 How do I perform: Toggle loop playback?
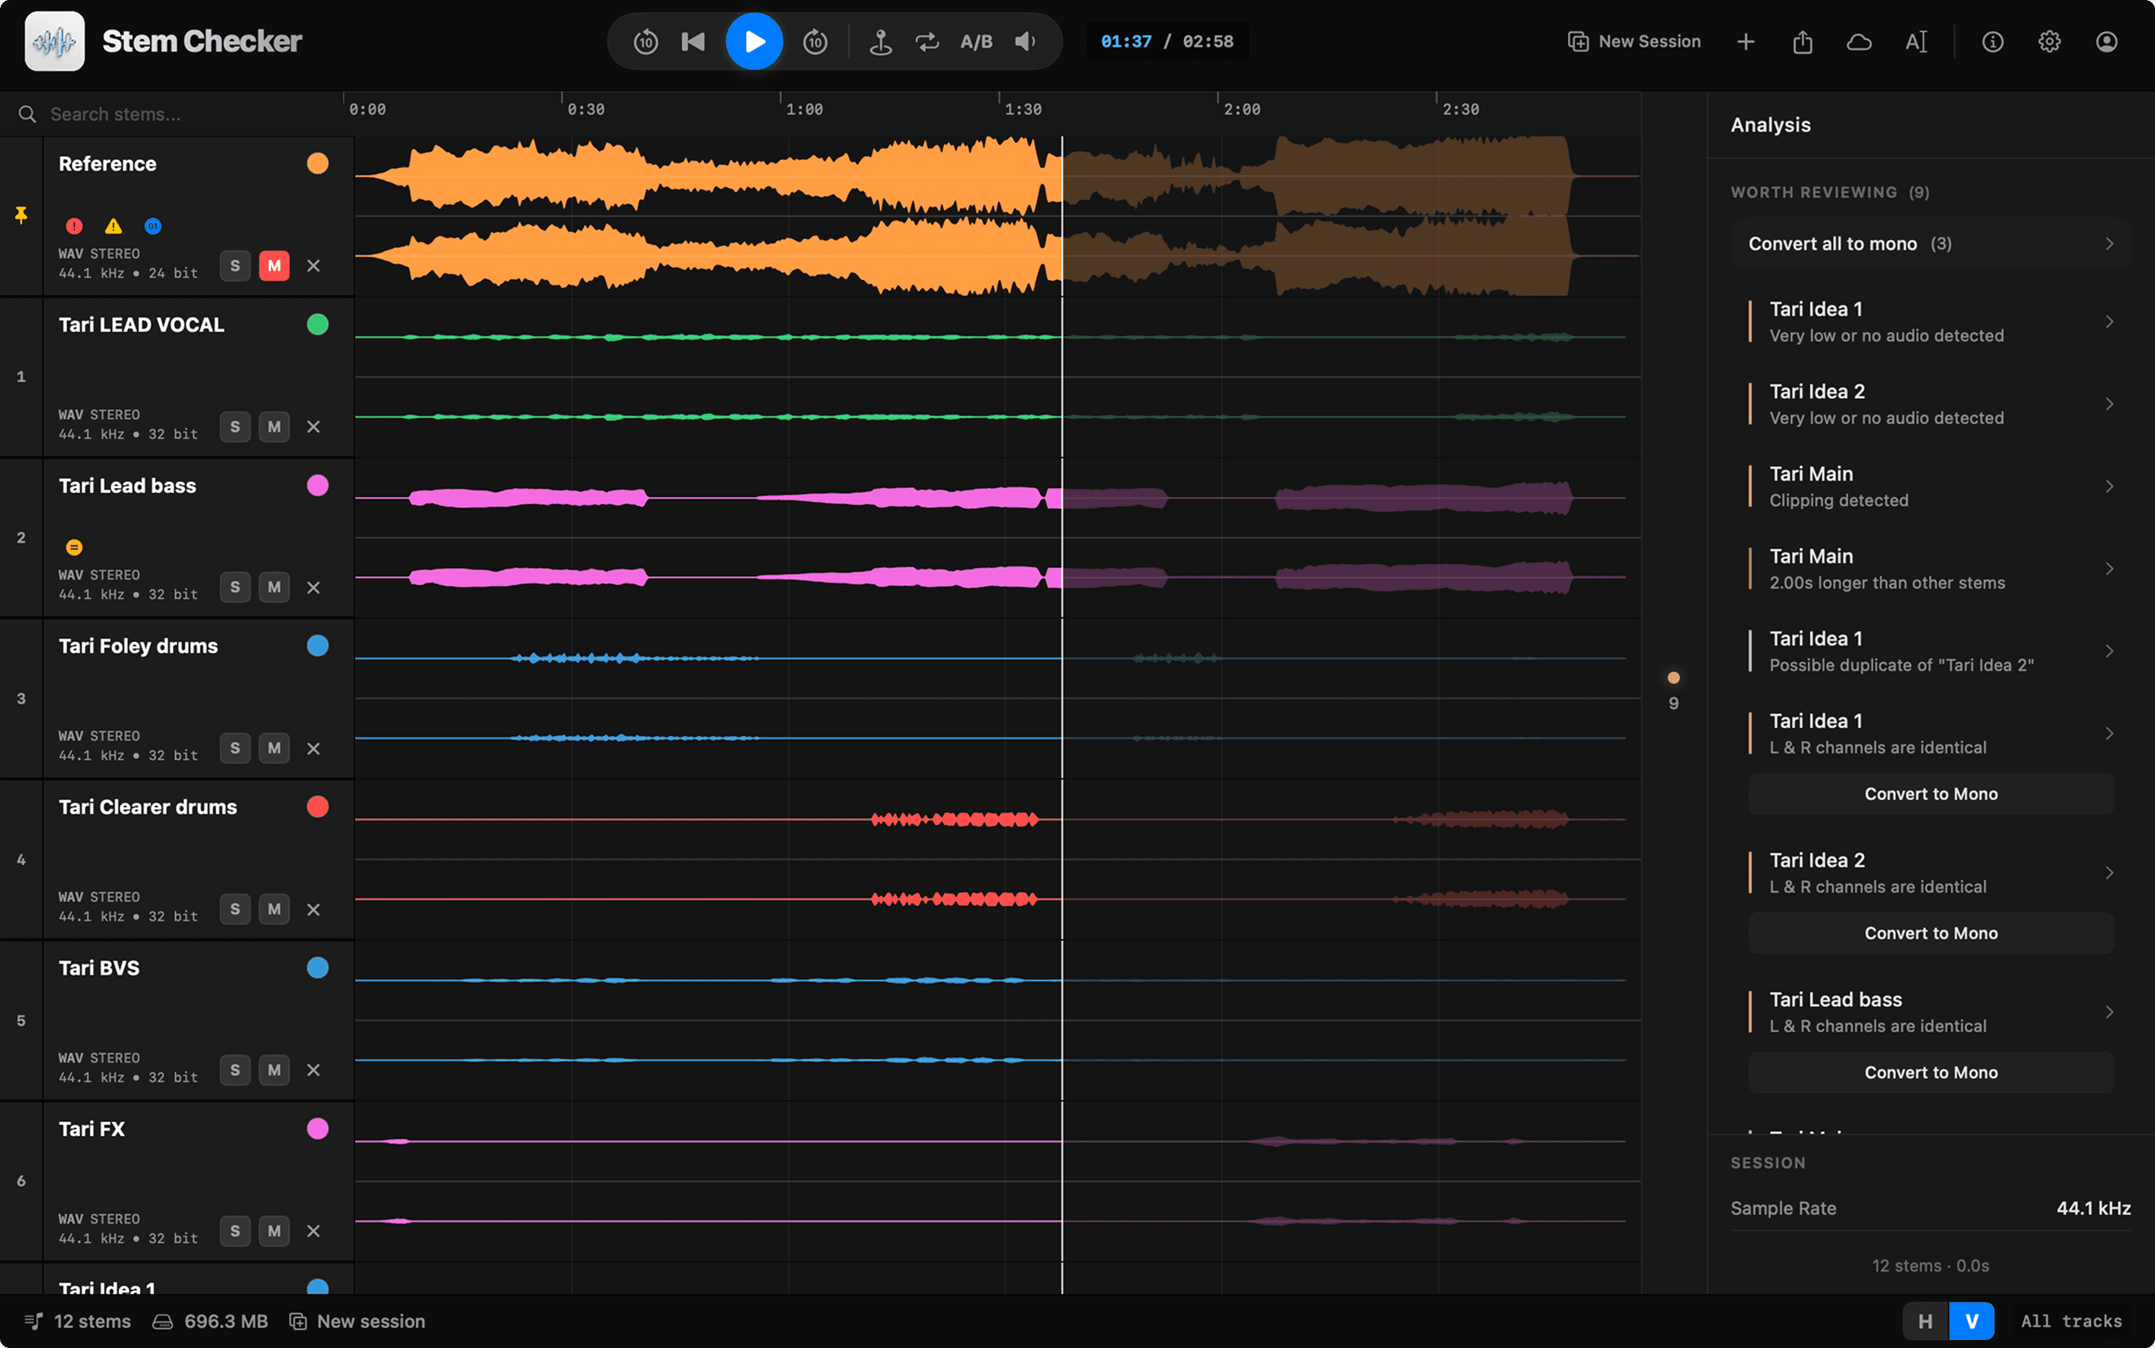click(x=927, y=41)
